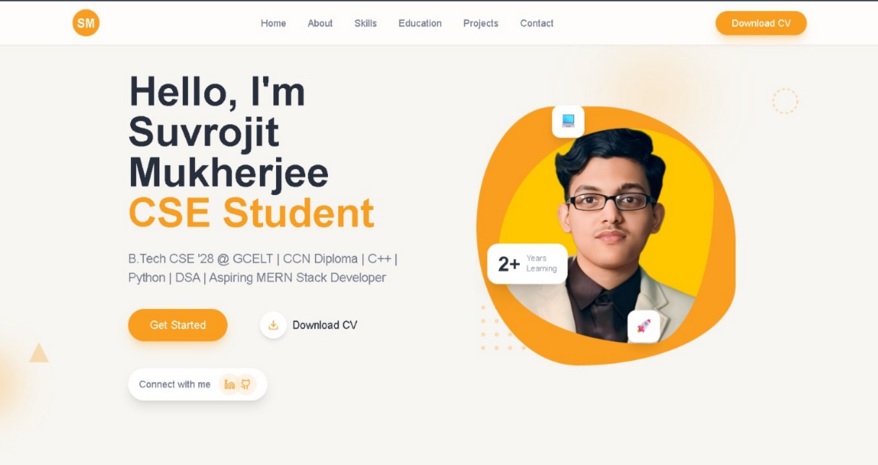This screenshot has height=465, width=878.
Task: Click the laptop badge above the portrait
Action: point(568,121)
